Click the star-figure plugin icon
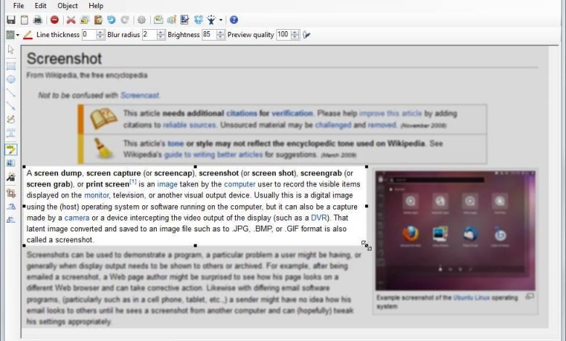This screenshot has width=566, height=341. click(211, 20)
